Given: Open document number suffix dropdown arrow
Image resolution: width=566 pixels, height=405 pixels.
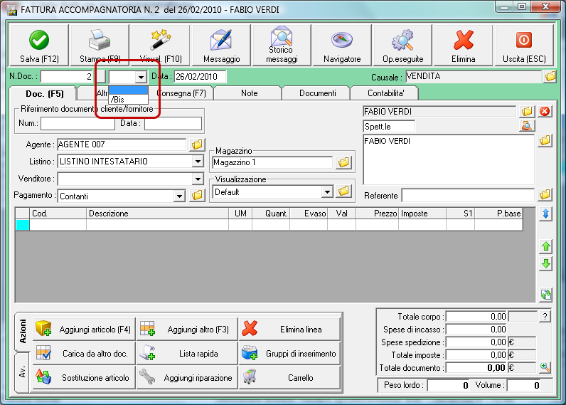Looking at the screenshot, I should (x=141, y=77).
